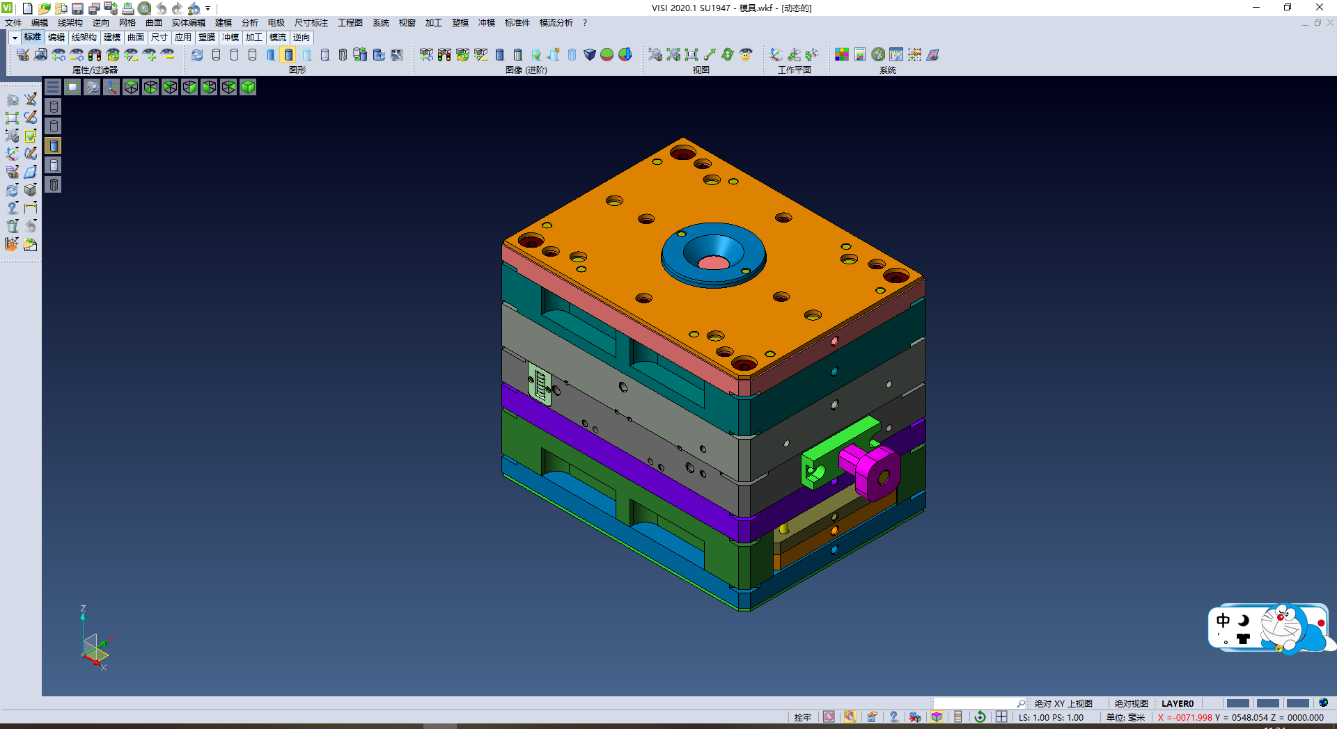Click the status bar search input field
The width and height of the screenshot is (1337, 729).
[x=975, y=703]
